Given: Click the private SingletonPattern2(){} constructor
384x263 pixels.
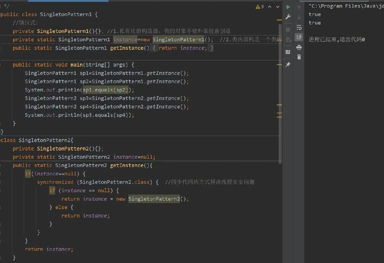Looking at the screenshot, I should pyautogui.click(x=58, y=148).
